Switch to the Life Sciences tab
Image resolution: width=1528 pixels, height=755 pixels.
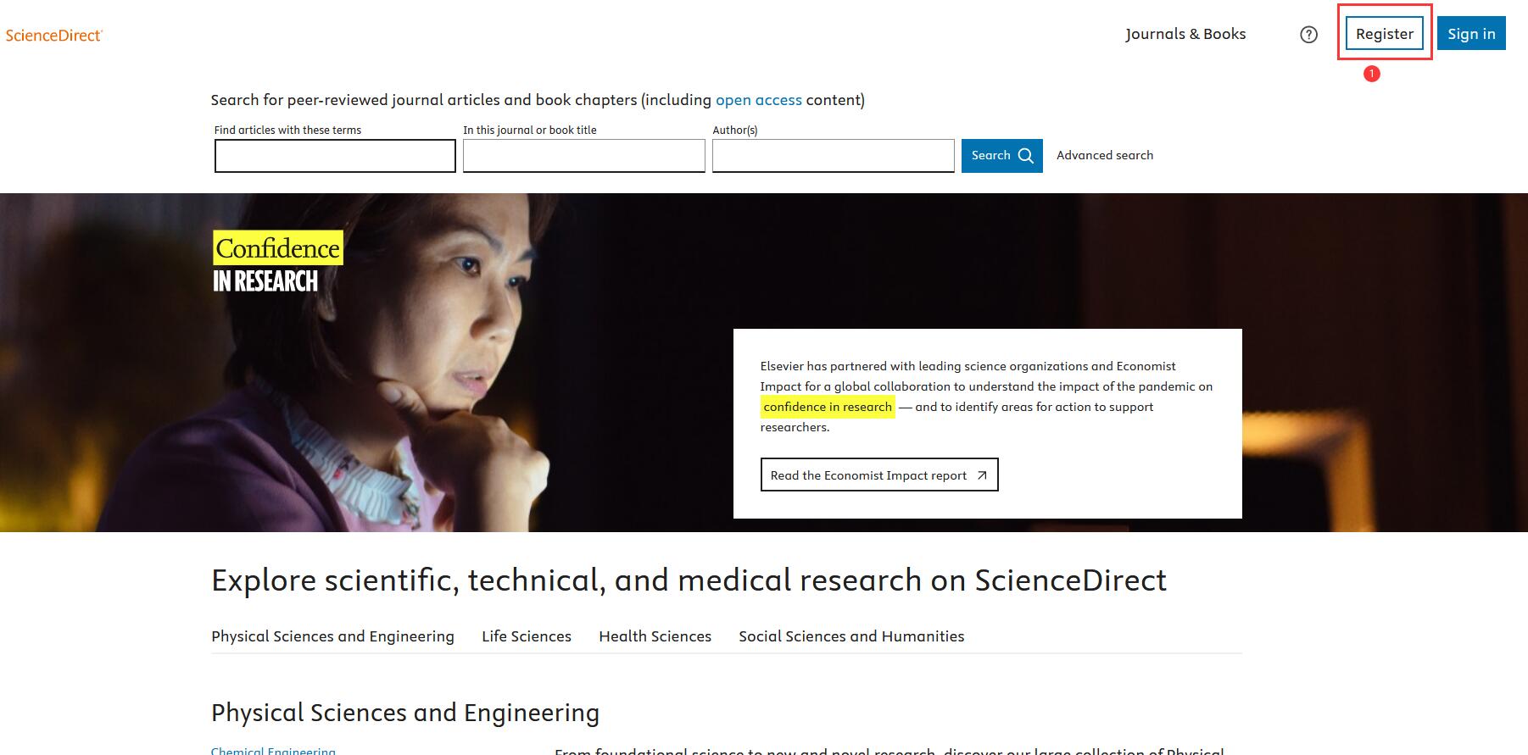click(x=526, y=636)
